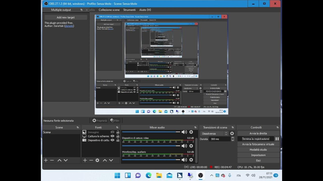Move source up with the Fonti panel up arrow

(105, 160)
